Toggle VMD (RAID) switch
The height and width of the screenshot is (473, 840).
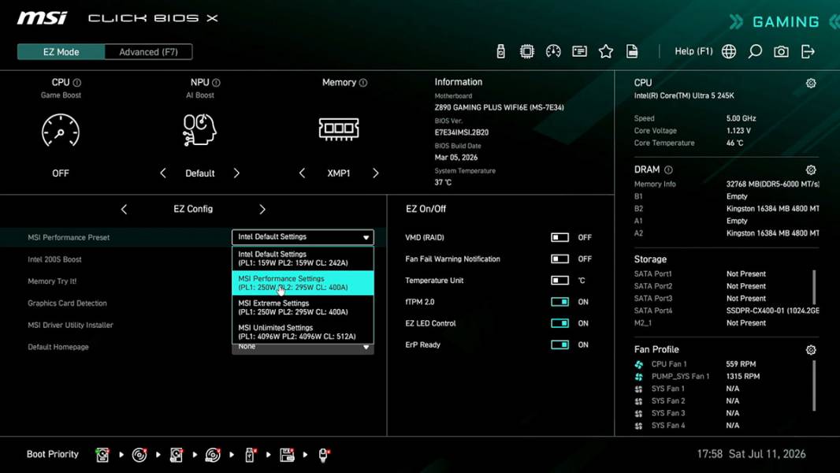[559, 237]
